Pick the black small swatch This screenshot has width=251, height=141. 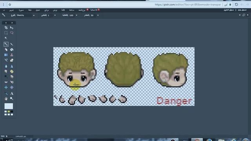coord(12,111)
